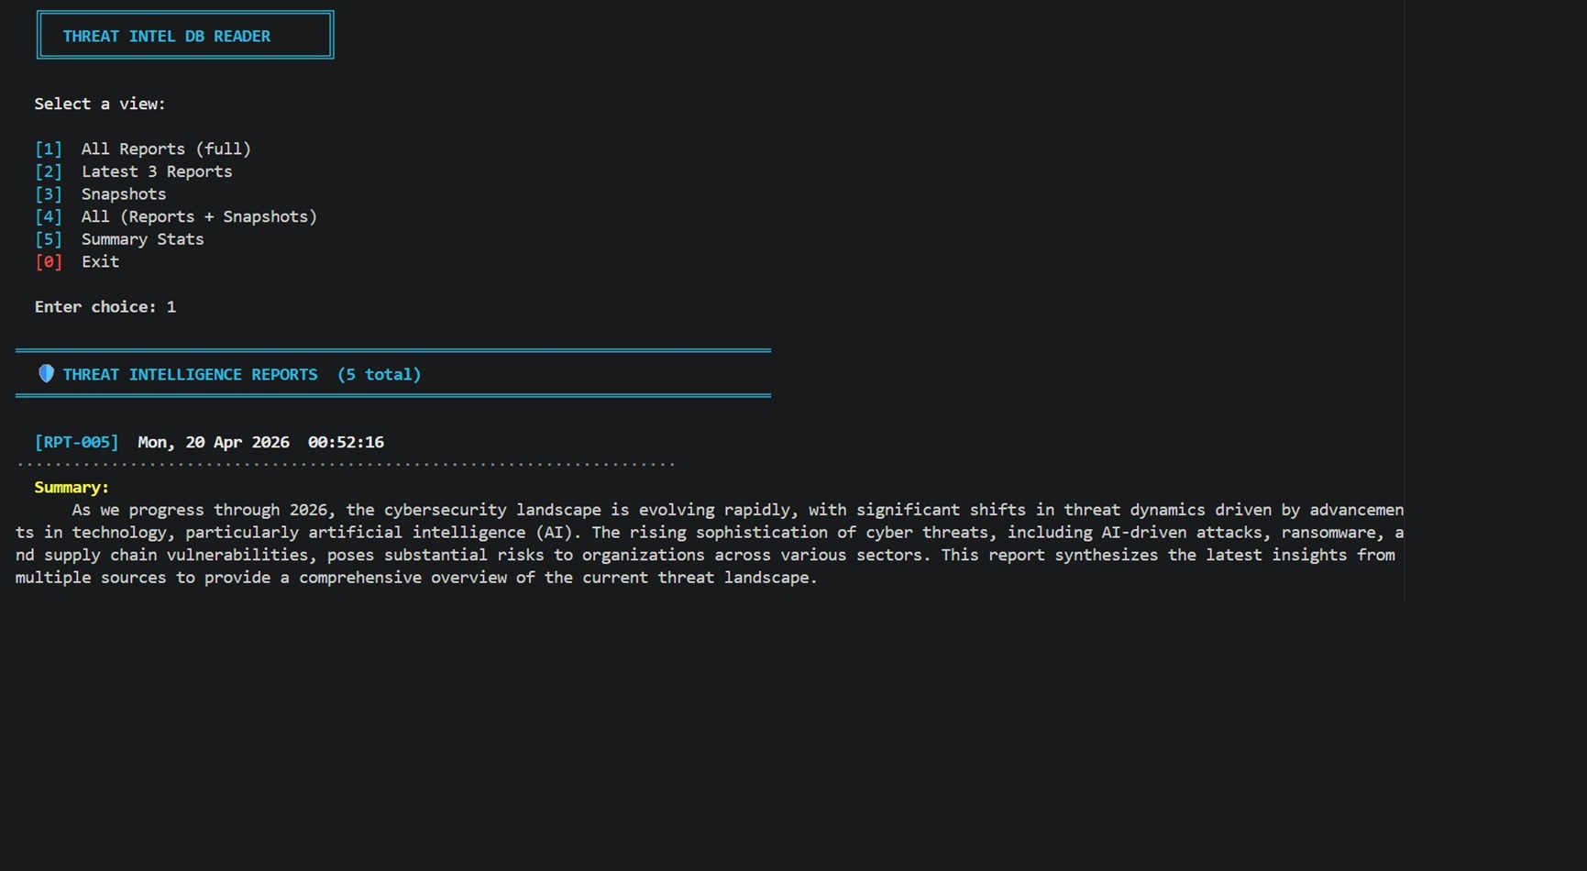
Task: Click the shield icon beside Threat Intelligence Reports
Action: 46,374
